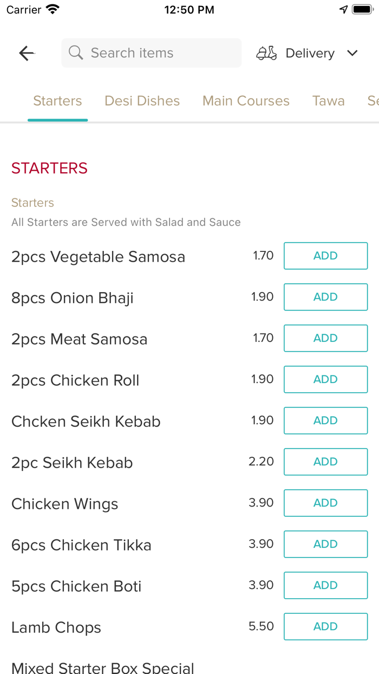The width and height of the screenshot is (379, 674).
Task: Select the Starters tab
Action: [57, 101]
